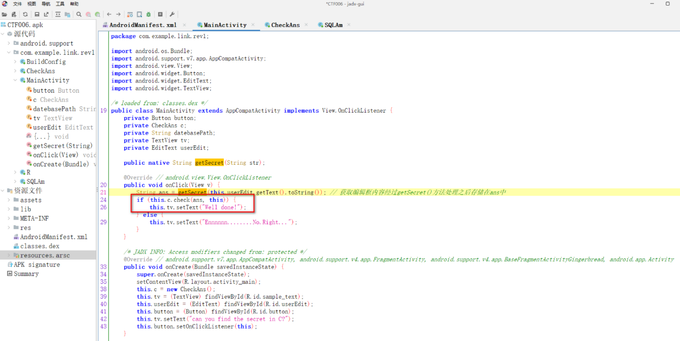
Task: Collapse the MainActivity class node
Action: coord(15,80)
